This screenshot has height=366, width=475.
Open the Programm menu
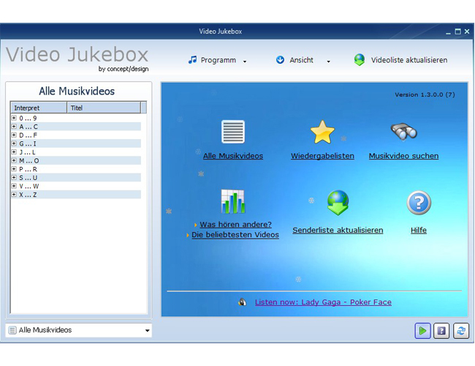click(x=218, y=60)
